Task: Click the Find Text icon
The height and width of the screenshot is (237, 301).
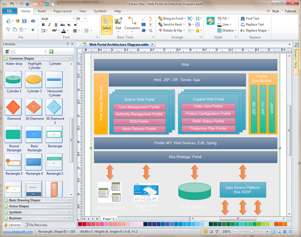Action: (252, 18)
